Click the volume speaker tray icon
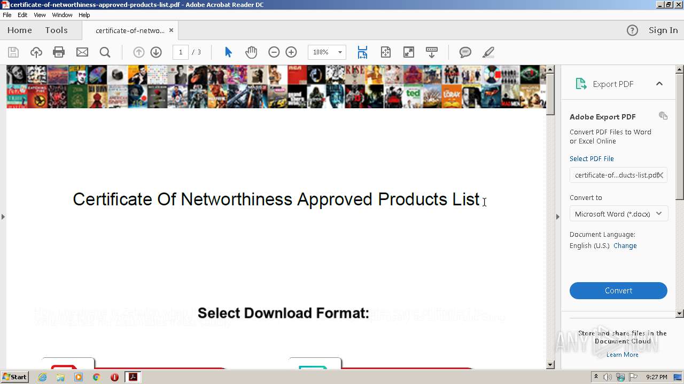The width and height of the screenshot is (684, 384). pyautogui.click(x=608, y=377)
